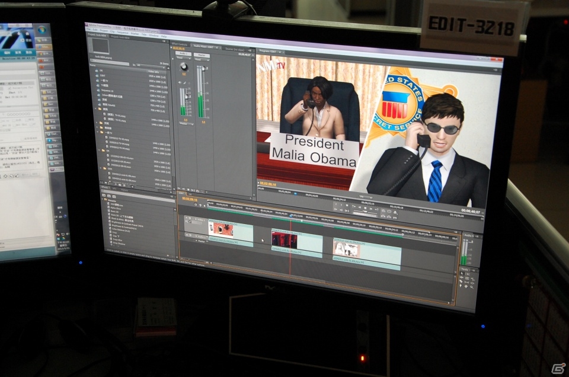Select the Crop preset in Effects list

(x=114, y=232)
